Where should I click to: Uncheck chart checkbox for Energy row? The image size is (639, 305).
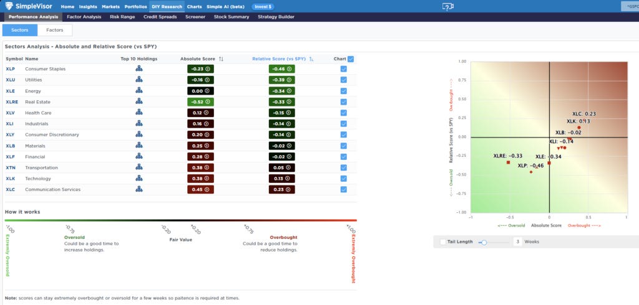click(x=344, y=91)
